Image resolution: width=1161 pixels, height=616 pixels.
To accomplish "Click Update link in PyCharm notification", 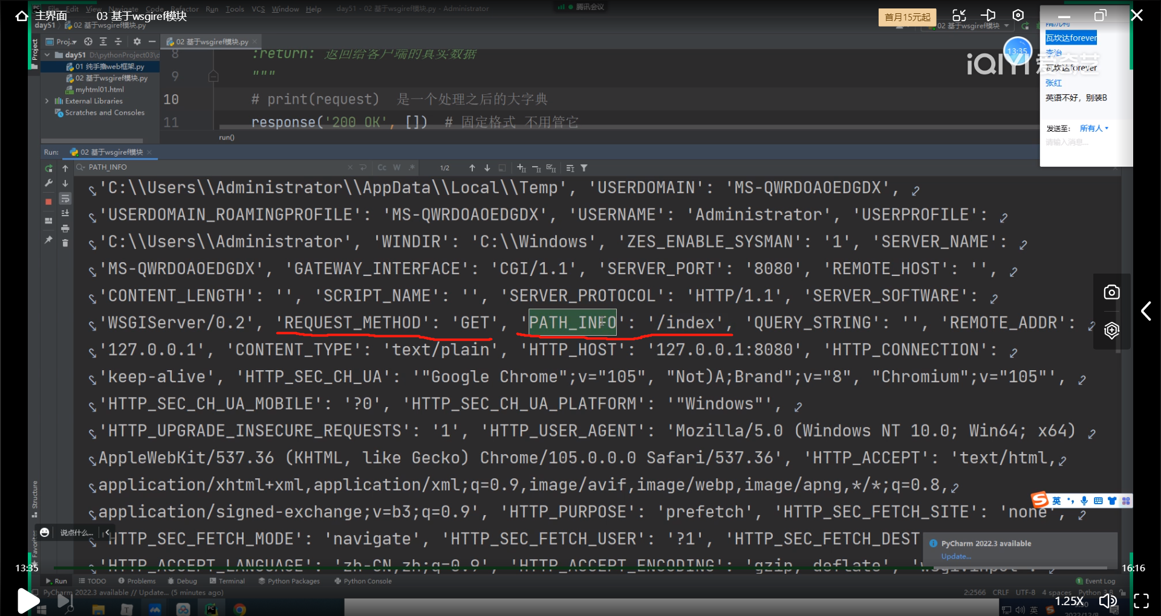I will pyautogui.click(x=956, y=556).
